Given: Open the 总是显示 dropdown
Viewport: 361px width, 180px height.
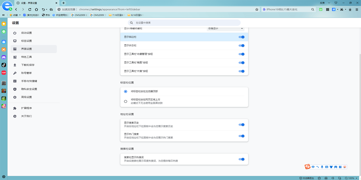Looking at the screenshot, I should click(x=226, y=28).
